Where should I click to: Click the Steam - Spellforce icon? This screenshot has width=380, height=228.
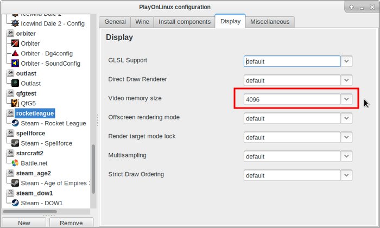pos(15,143)
